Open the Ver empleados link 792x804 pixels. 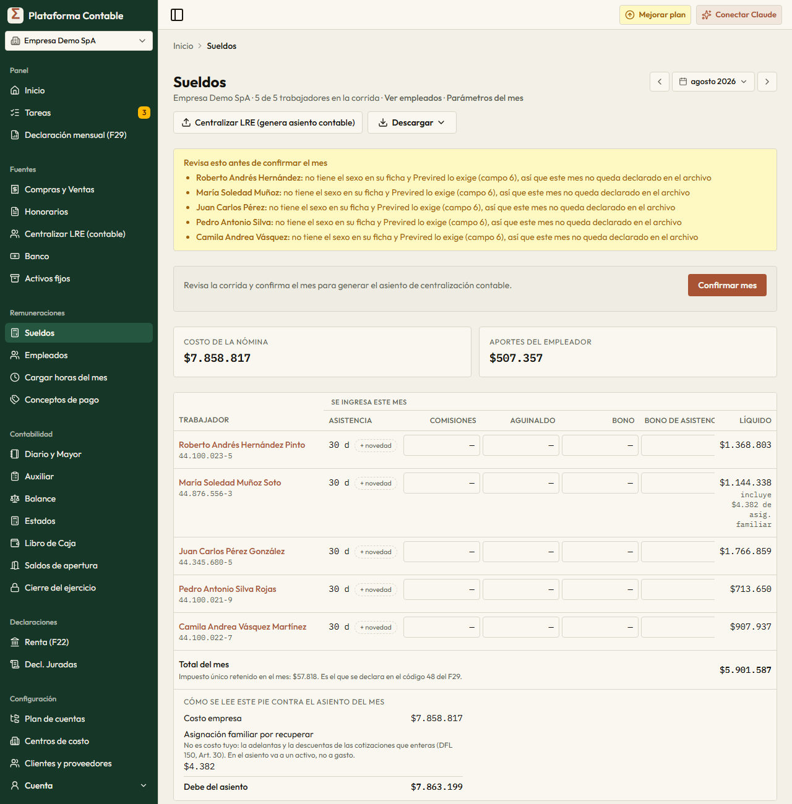413,98
